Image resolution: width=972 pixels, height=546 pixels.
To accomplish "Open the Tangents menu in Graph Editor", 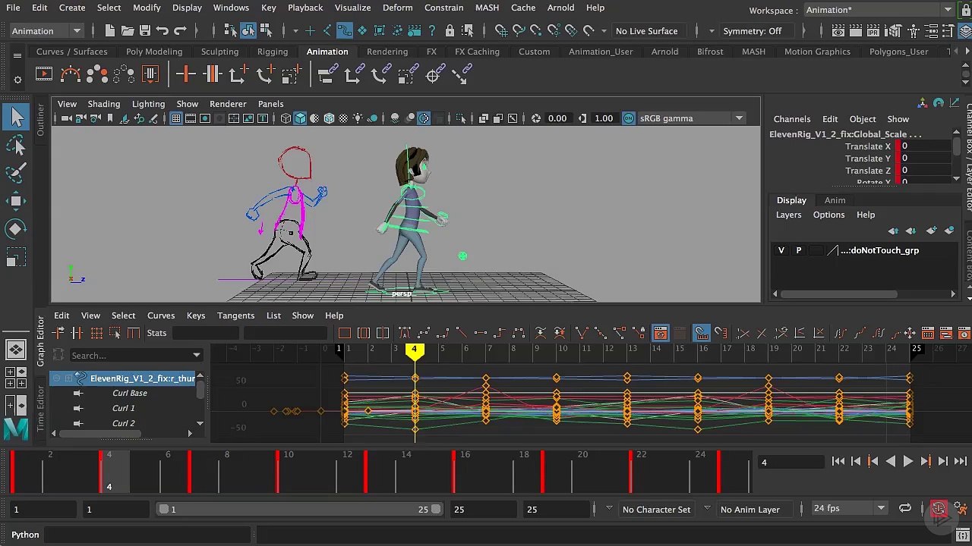I will [235, 315].
